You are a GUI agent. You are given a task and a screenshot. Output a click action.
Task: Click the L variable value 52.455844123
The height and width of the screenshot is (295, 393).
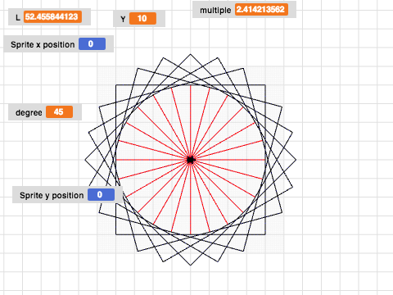[x=52, y=17]
